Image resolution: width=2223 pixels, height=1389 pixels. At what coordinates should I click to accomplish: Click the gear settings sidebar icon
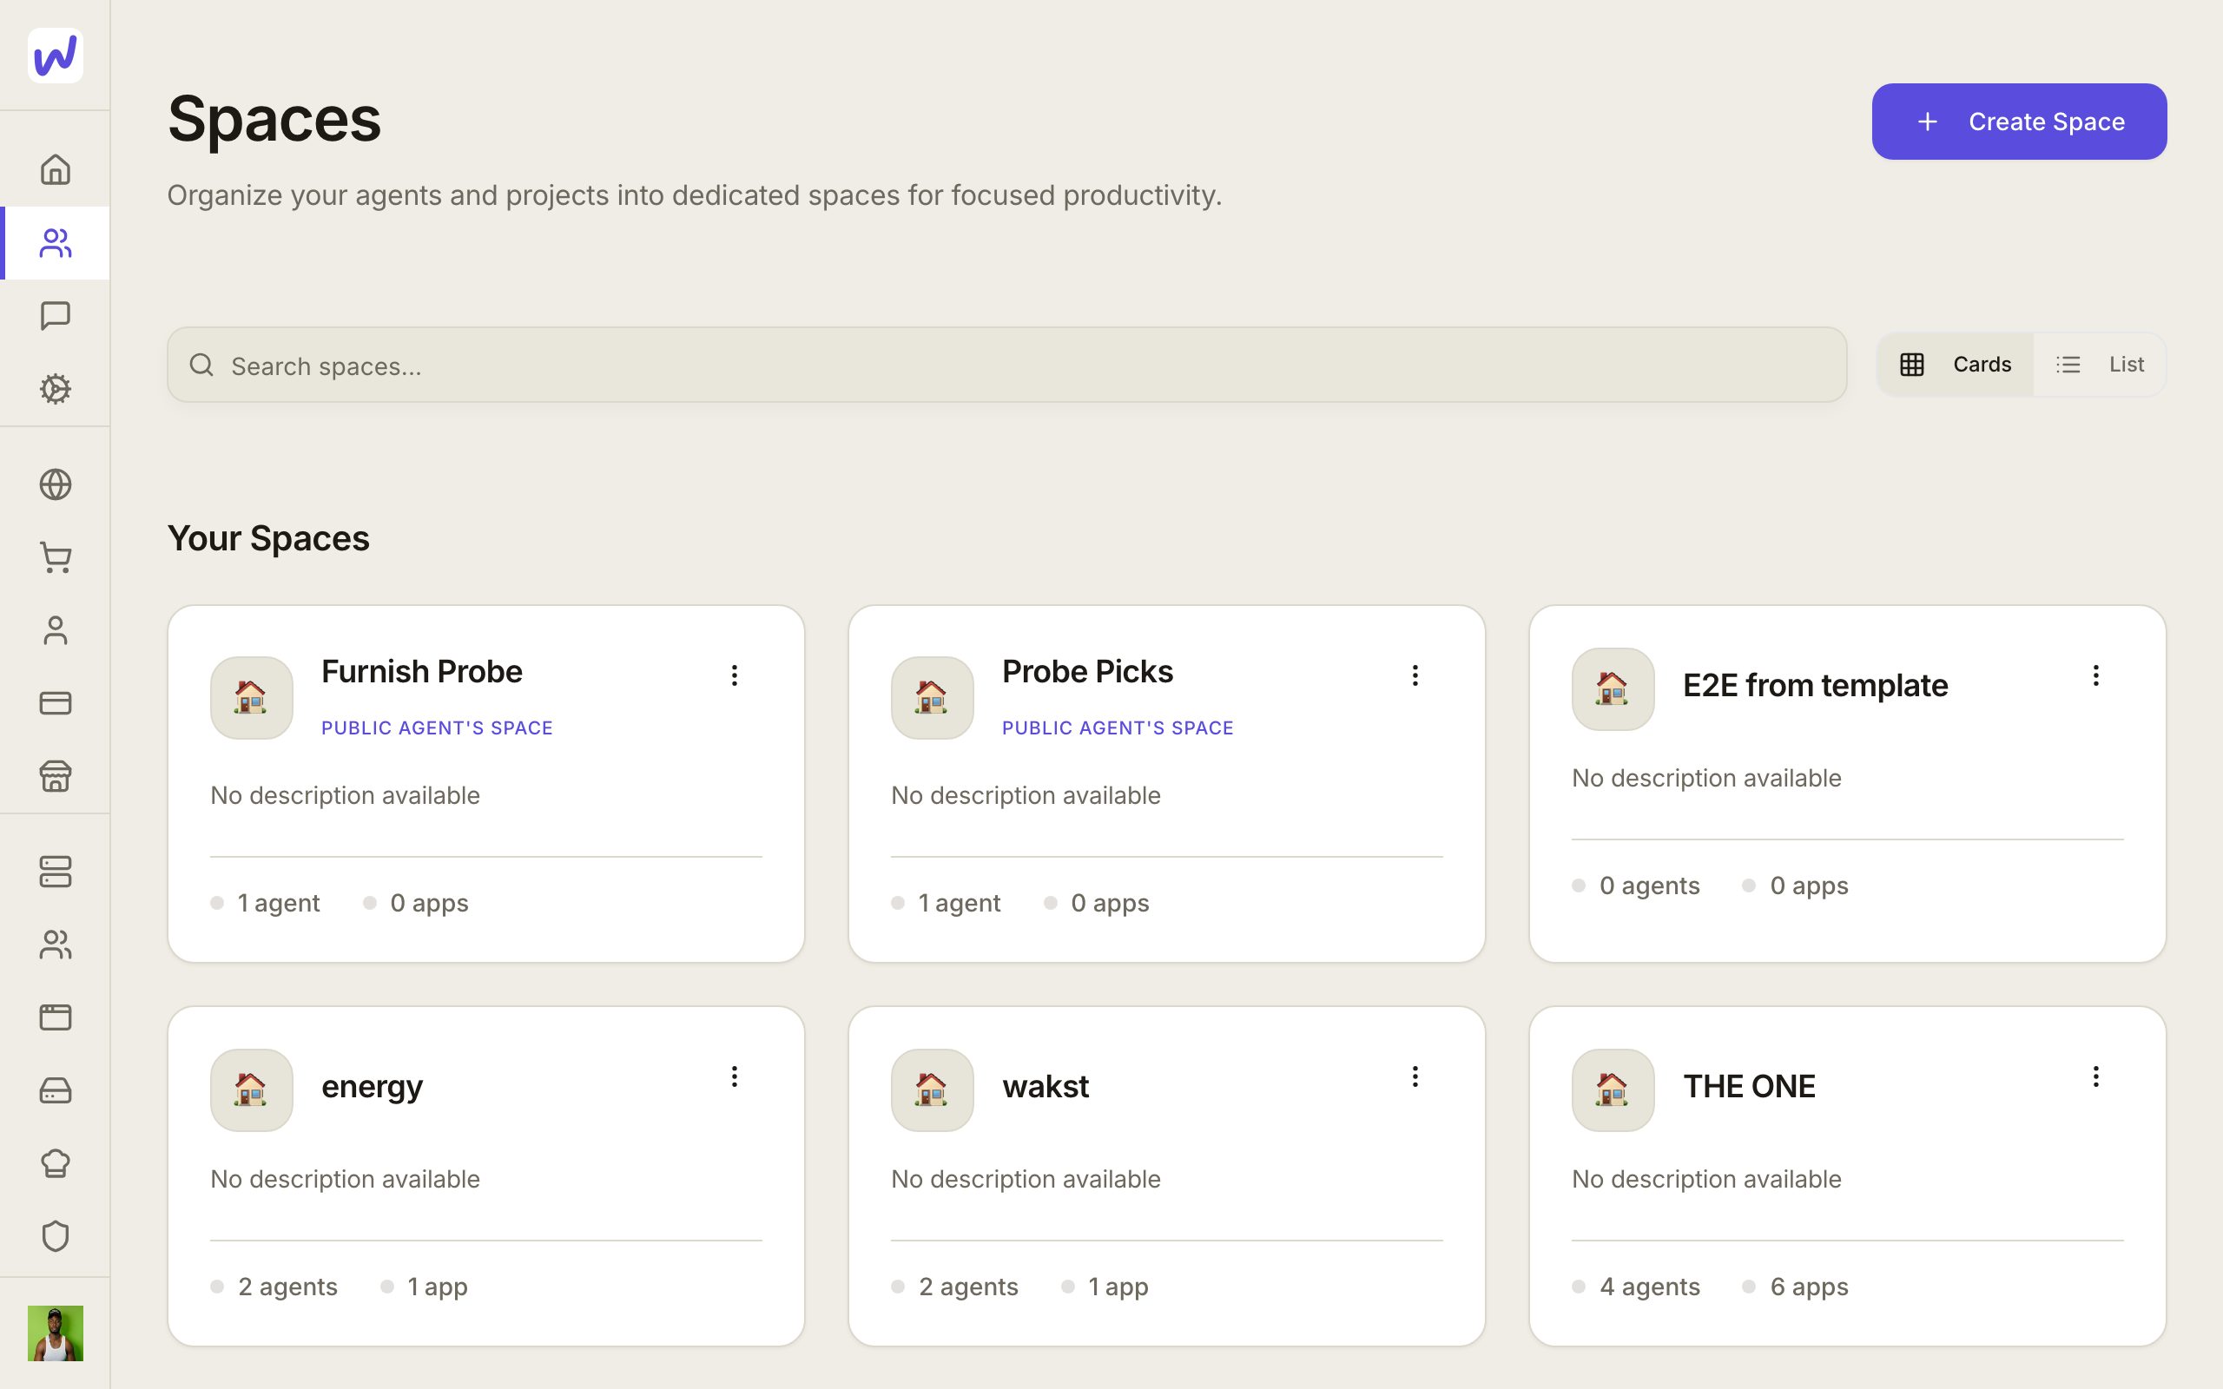tap(55, 389)
